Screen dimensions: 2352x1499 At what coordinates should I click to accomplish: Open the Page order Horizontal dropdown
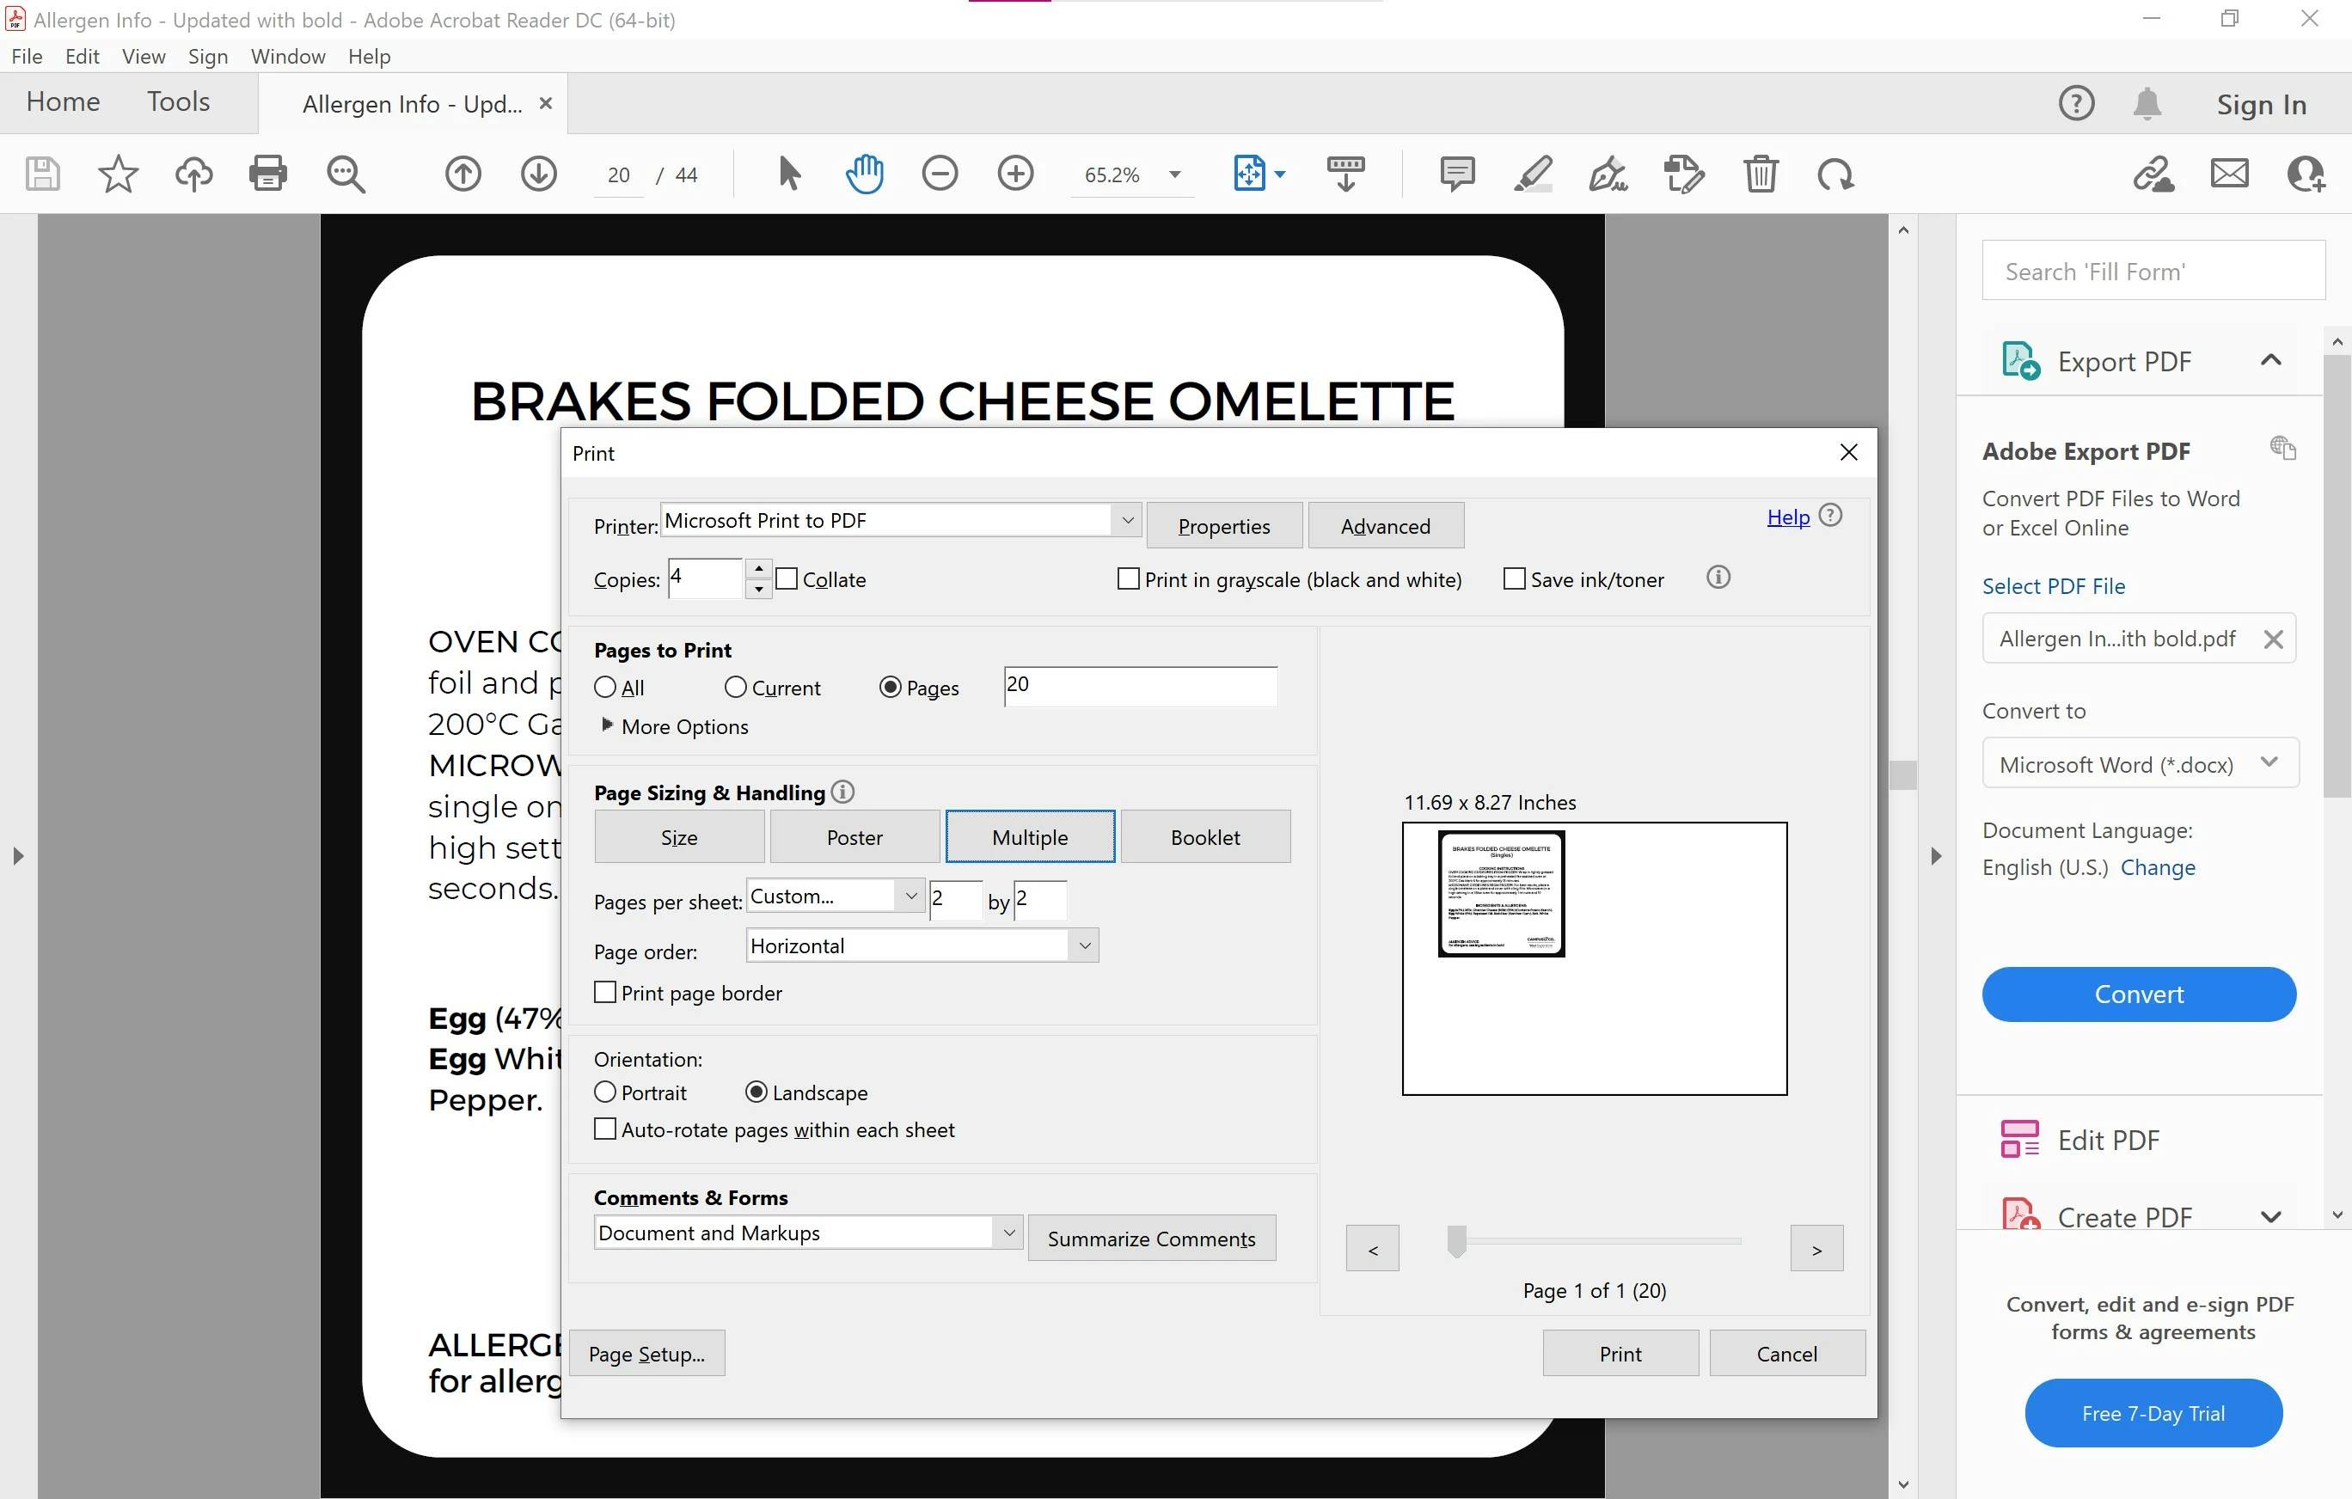[1084, 945]
